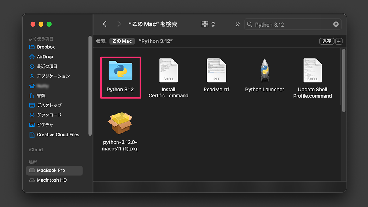Screen dimensions: 368x207
Task: Show more toolbar items double chevron
Action: pyautogui.click(x=238, y=24)
